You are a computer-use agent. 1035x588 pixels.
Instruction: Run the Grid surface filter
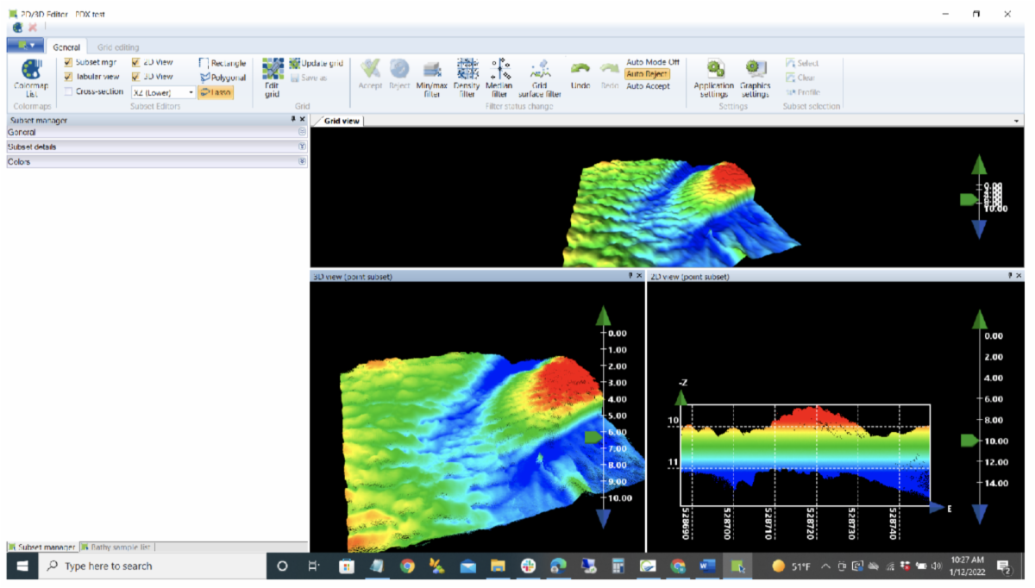coord(540,76)
